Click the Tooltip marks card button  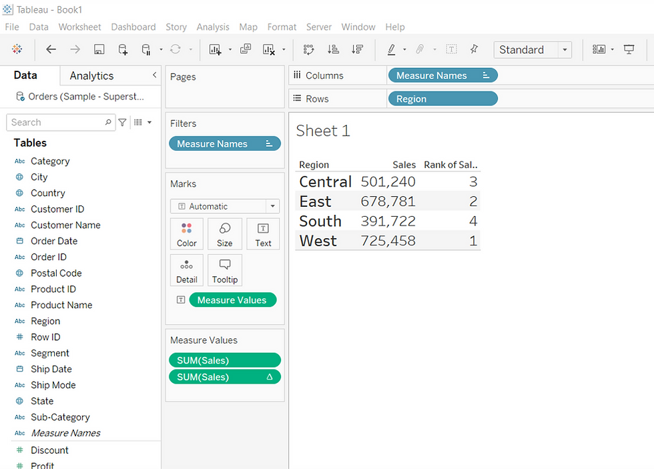tap(224, 270)
